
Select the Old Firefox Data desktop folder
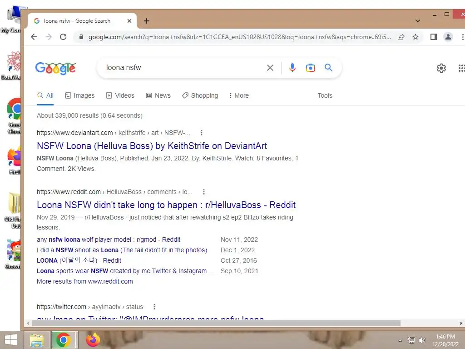coord(13,211)
